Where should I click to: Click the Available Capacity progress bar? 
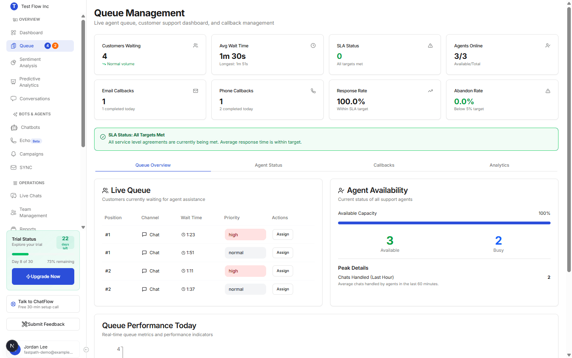(x=444, y=223)
